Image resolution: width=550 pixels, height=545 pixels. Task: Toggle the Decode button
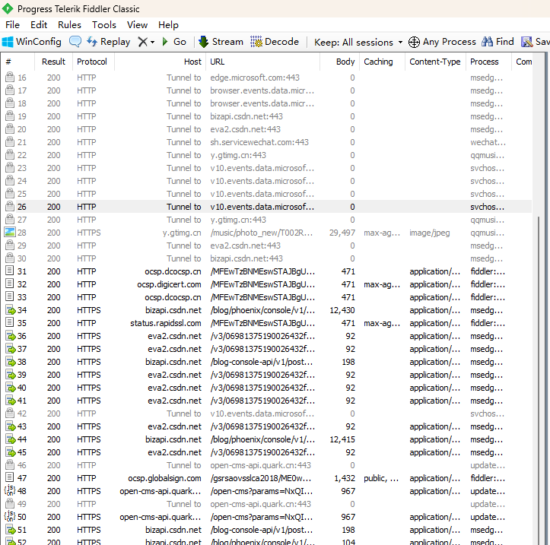(275, 42)
